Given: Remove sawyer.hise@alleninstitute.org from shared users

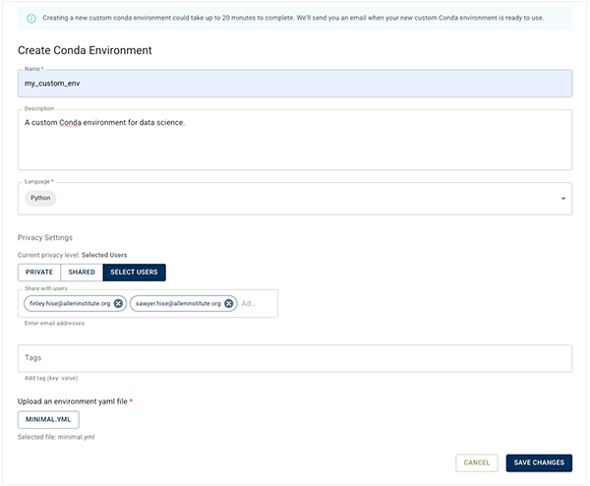Looking at the screenshot, I should click(x=229, y=303).
